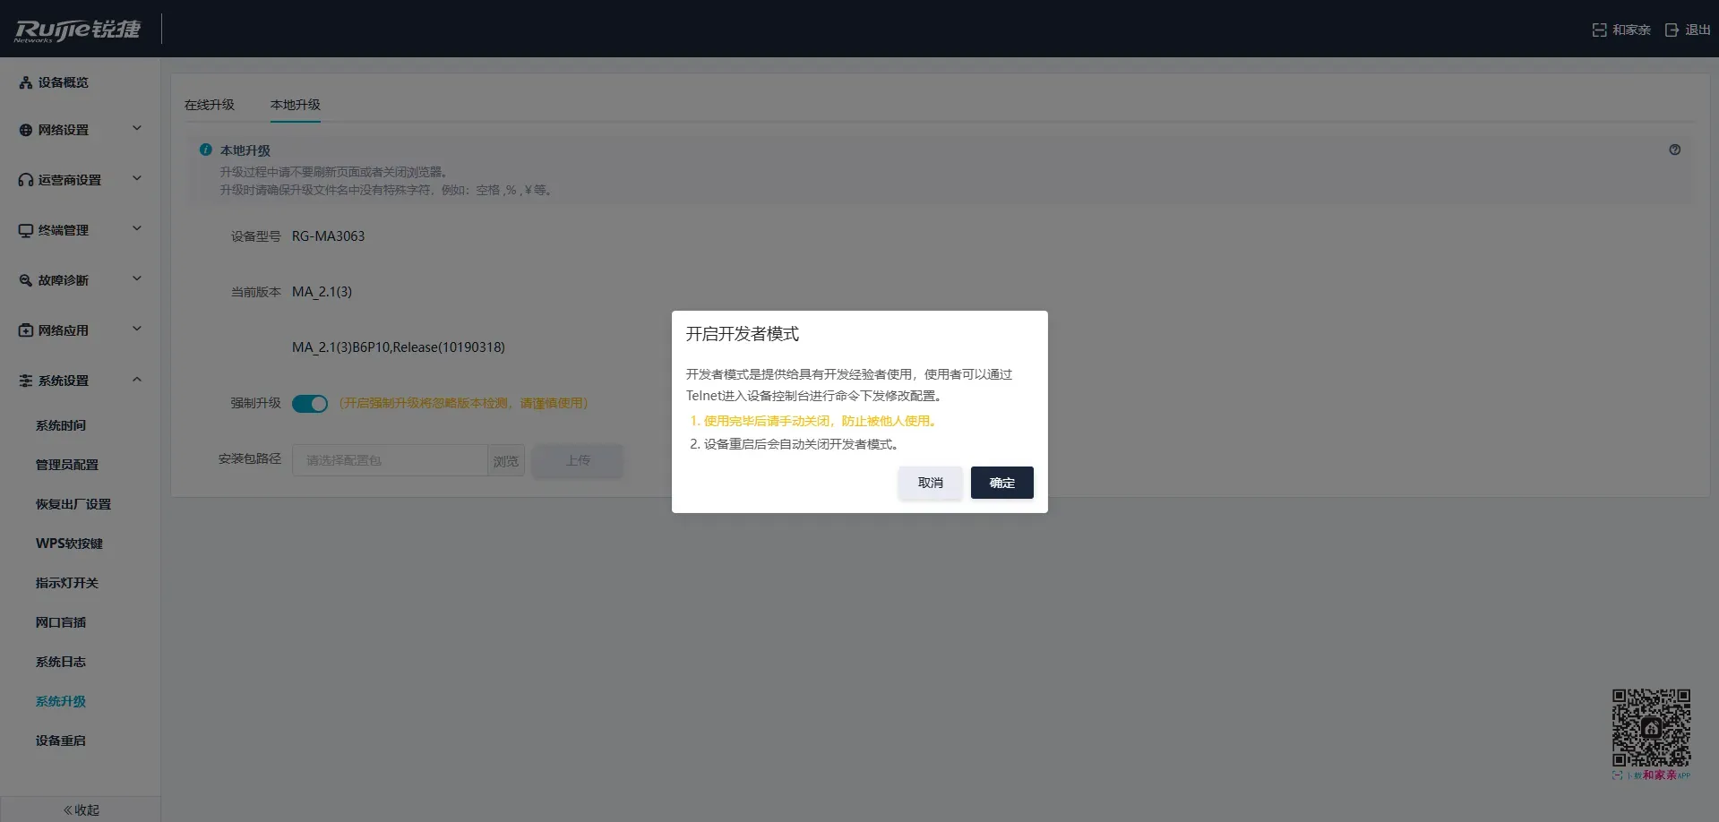Open the help icon on the upgrade panel

click(x=1674, y=150)
